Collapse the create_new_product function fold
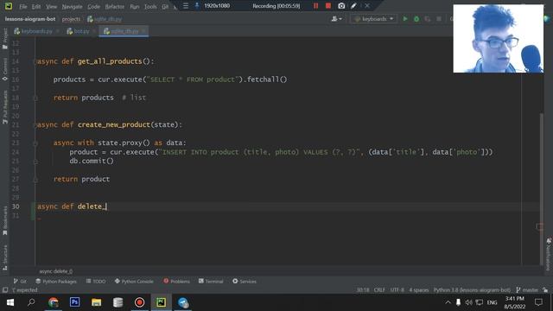 pos(35,124)
